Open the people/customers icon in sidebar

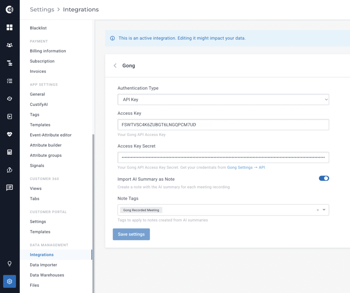[9, 45]
